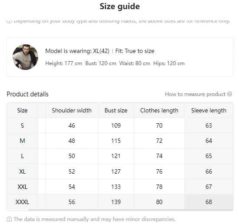Click the info icon near reference note

(x=9, y=21)
